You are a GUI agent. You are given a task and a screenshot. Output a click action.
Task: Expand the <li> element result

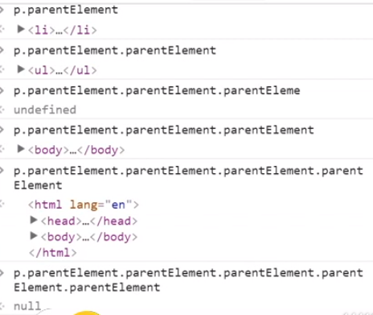(x=21, y=29)
